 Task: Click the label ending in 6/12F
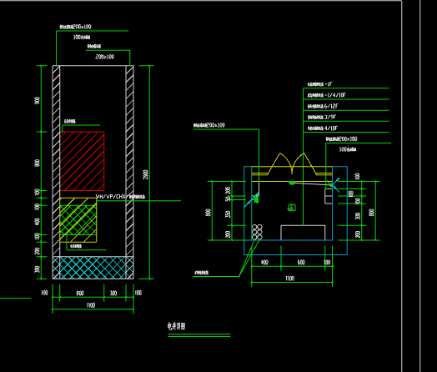tap(323, 106)
